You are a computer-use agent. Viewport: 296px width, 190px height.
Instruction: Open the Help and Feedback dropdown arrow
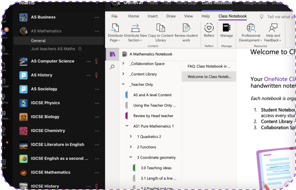point(280,40)
